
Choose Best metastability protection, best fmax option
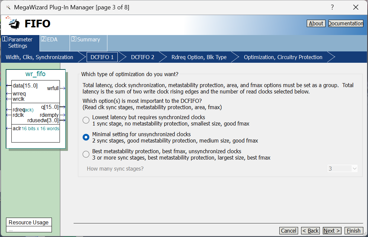tap(86, 154)
